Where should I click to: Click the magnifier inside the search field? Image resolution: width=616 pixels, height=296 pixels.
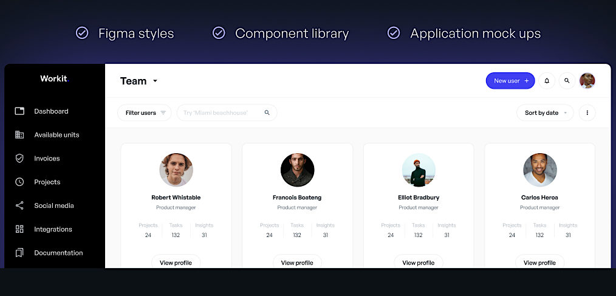coord(267,113)
